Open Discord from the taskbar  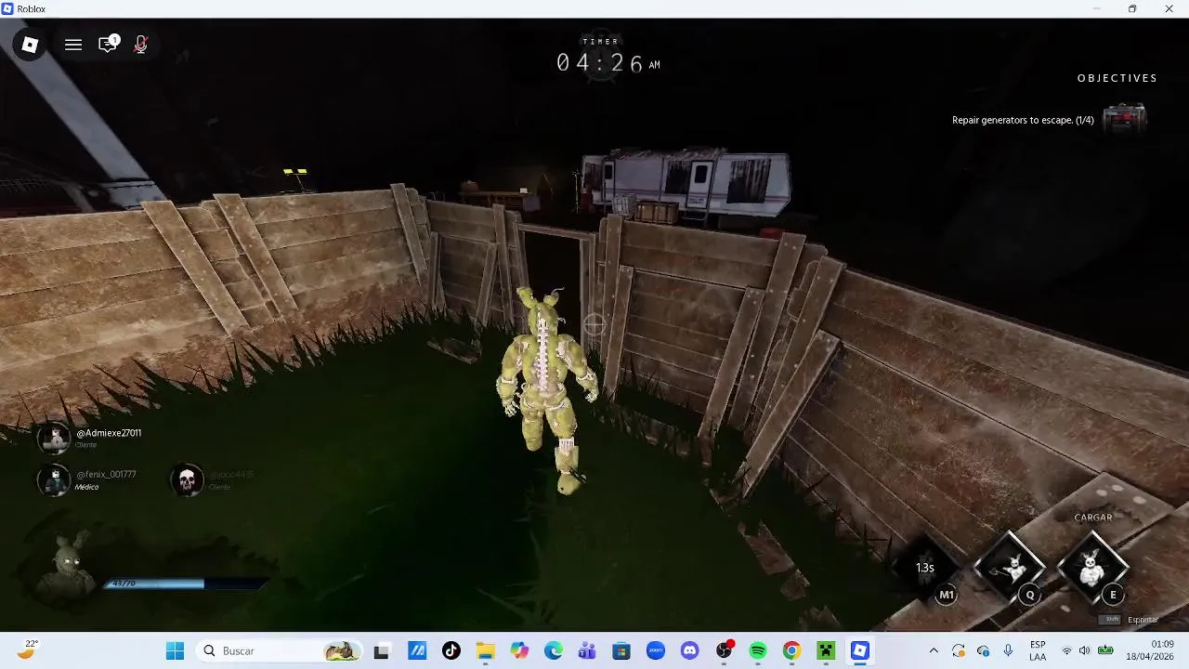[x=689, y=650]
